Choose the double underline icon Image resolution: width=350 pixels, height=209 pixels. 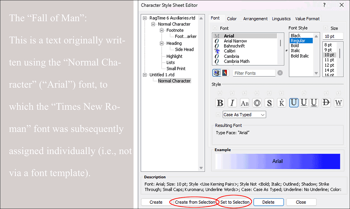click(314, 103)
